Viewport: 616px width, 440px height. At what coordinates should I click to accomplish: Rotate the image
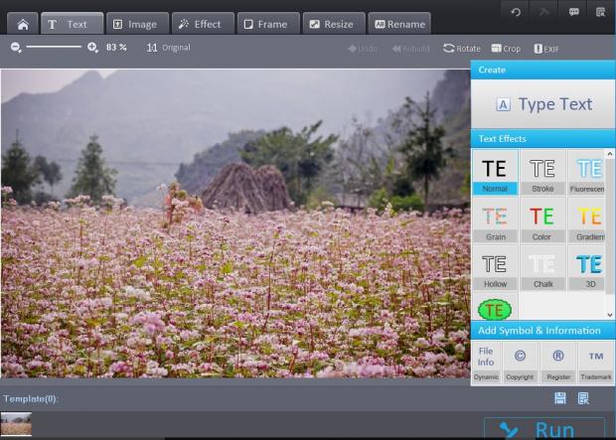point(462,48)
